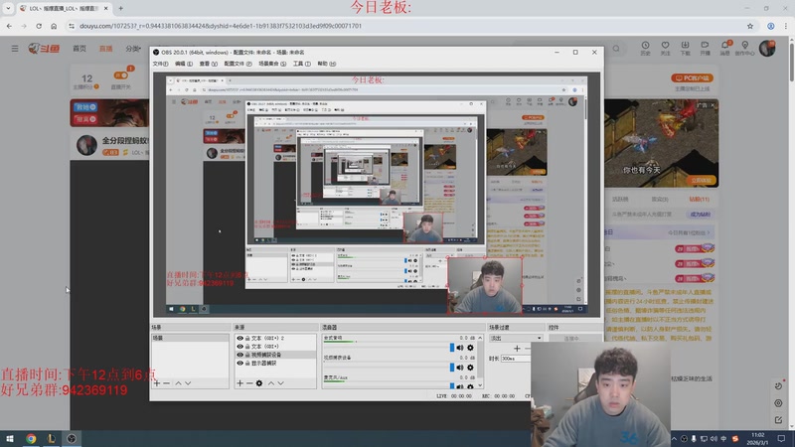Go to Douyu 直播 nav link

pyautogui.click(x=106, y=48)
